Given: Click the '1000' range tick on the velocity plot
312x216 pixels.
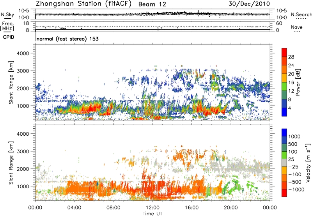Looking at the screenshot, I should [x=24, y=186].
